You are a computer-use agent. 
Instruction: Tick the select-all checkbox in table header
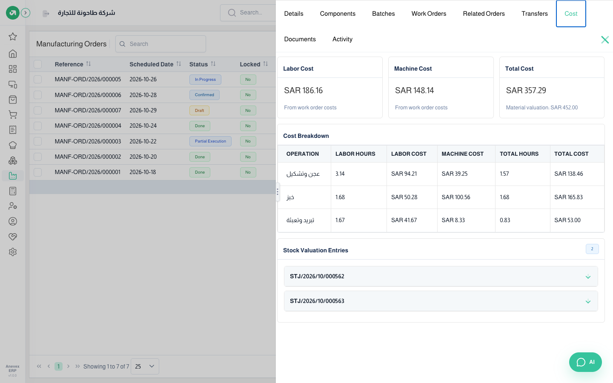point(38,64)
